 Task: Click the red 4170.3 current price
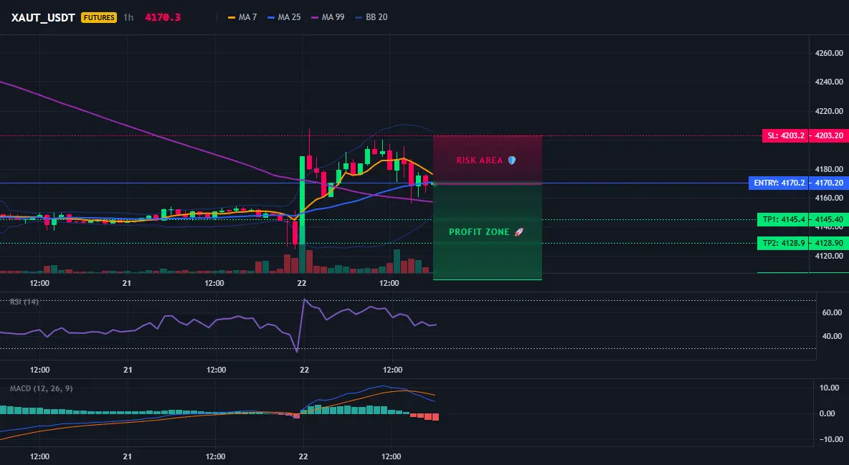click(163, 17)
